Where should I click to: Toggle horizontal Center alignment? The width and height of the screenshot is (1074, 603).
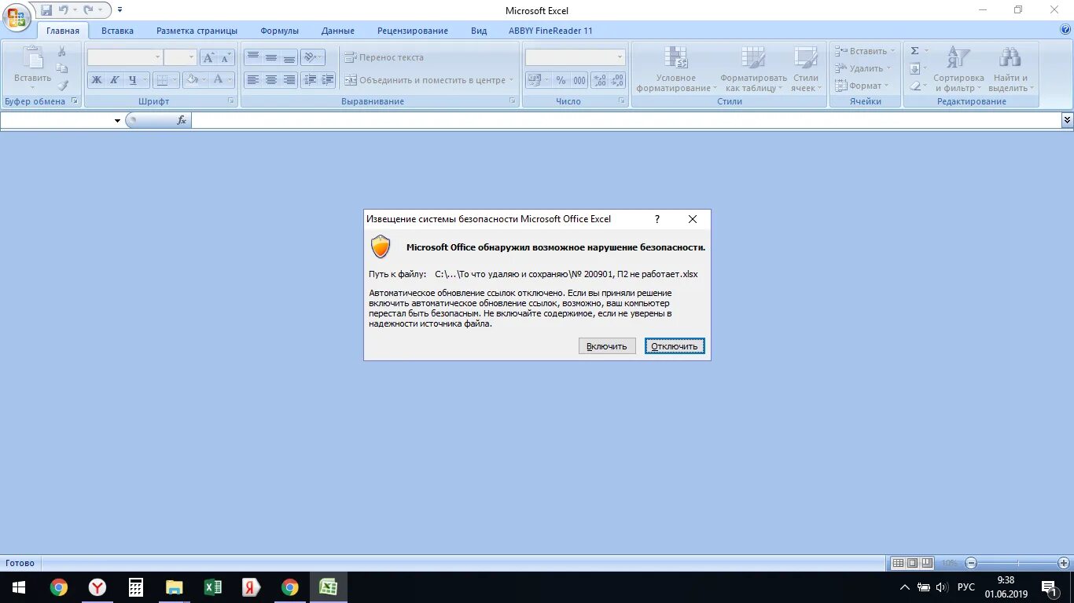[270, 79]
